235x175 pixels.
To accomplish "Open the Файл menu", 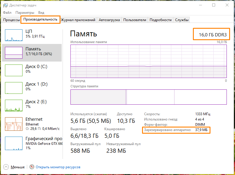I will click(x=7, y=13).
